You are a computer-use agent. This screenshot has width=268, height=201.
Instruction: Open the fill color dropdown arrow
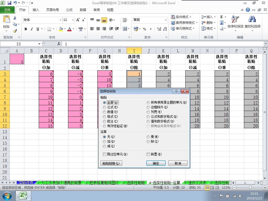coord(65,29)
